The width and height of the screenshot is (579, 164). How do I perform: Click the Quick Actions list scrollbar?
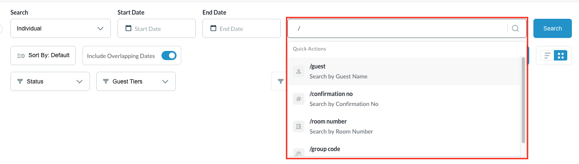coord(523,100)
